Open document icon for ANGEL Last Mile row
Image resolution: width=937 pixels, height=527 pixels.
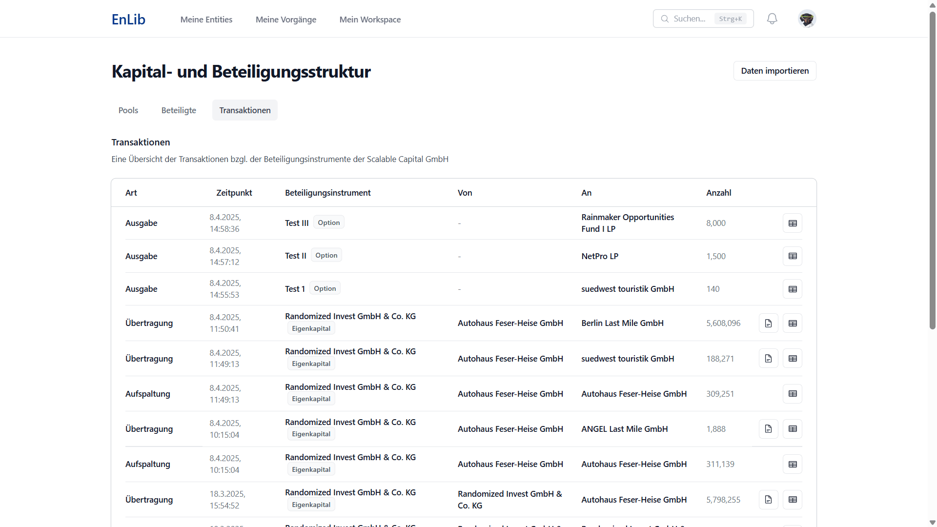point(768,429)
